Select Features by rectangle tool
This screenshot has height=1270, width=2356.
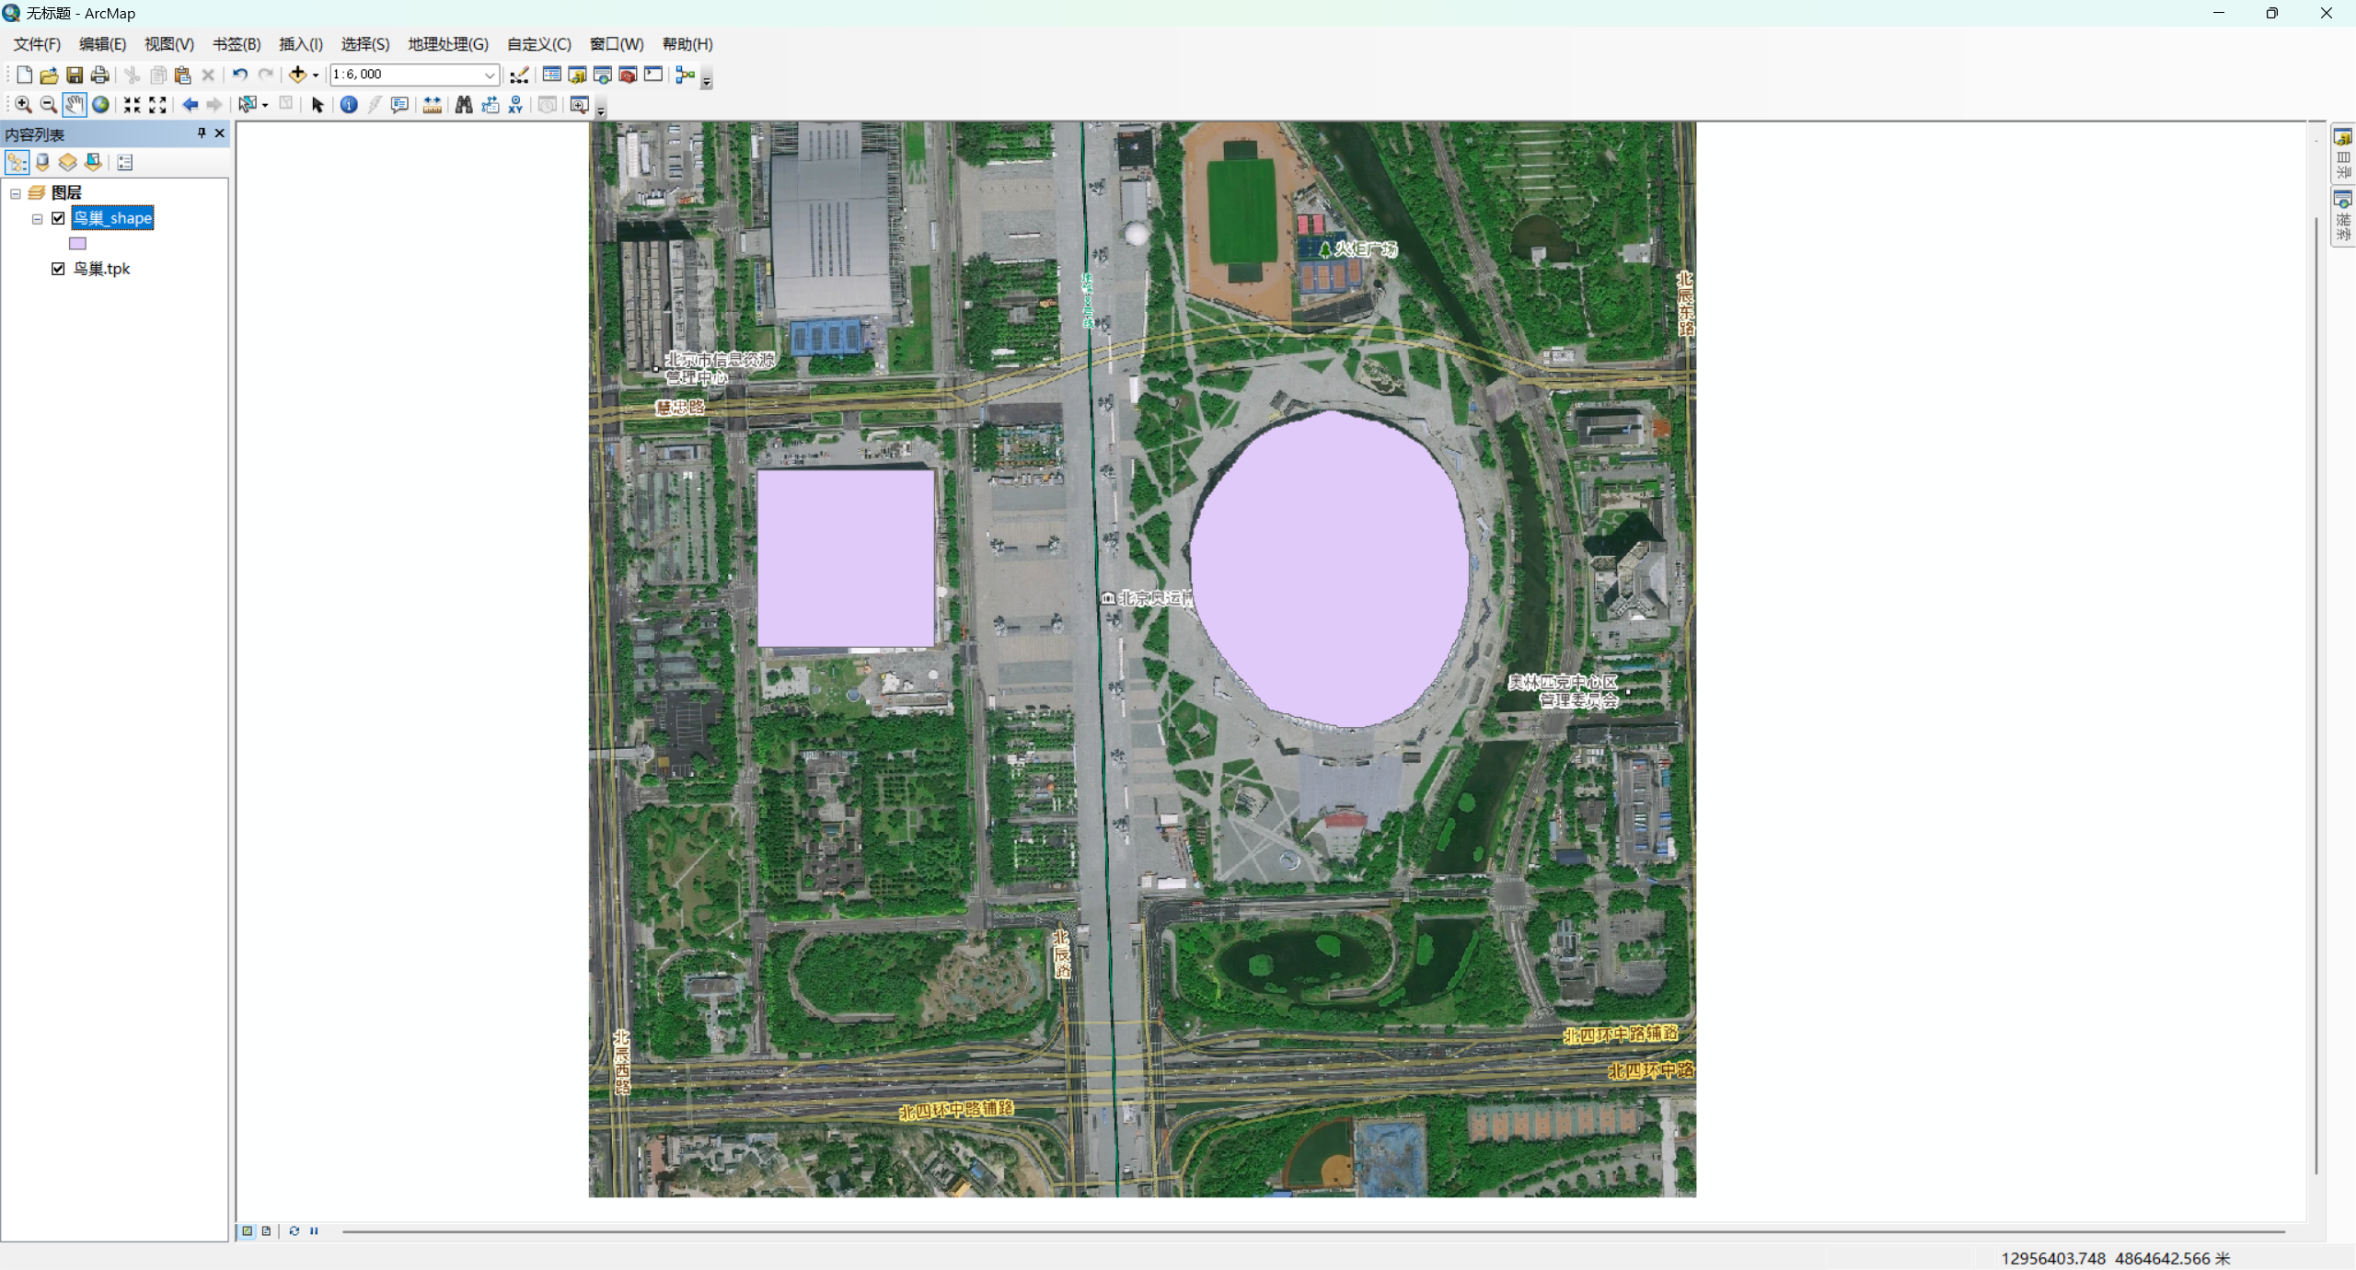point(247,105)
